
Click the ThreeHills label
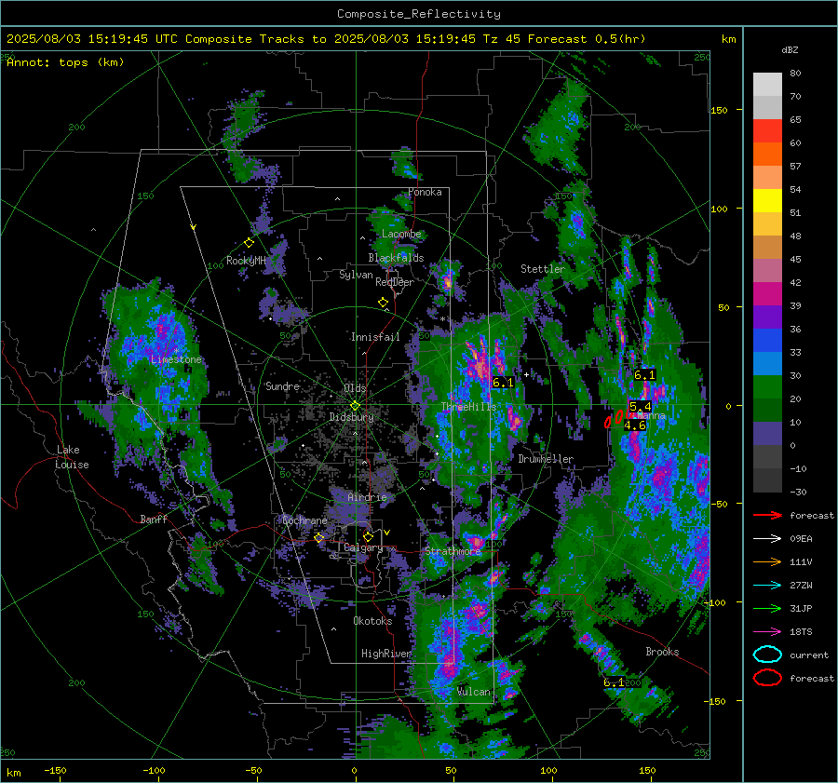(468, 407)
